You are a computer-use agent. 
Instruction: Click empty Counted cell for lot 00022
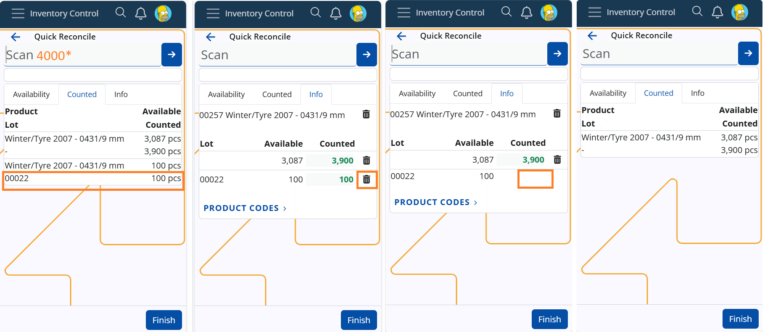535,179
